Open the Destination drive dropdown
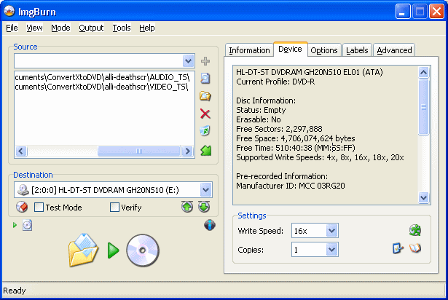 [205, 190]
